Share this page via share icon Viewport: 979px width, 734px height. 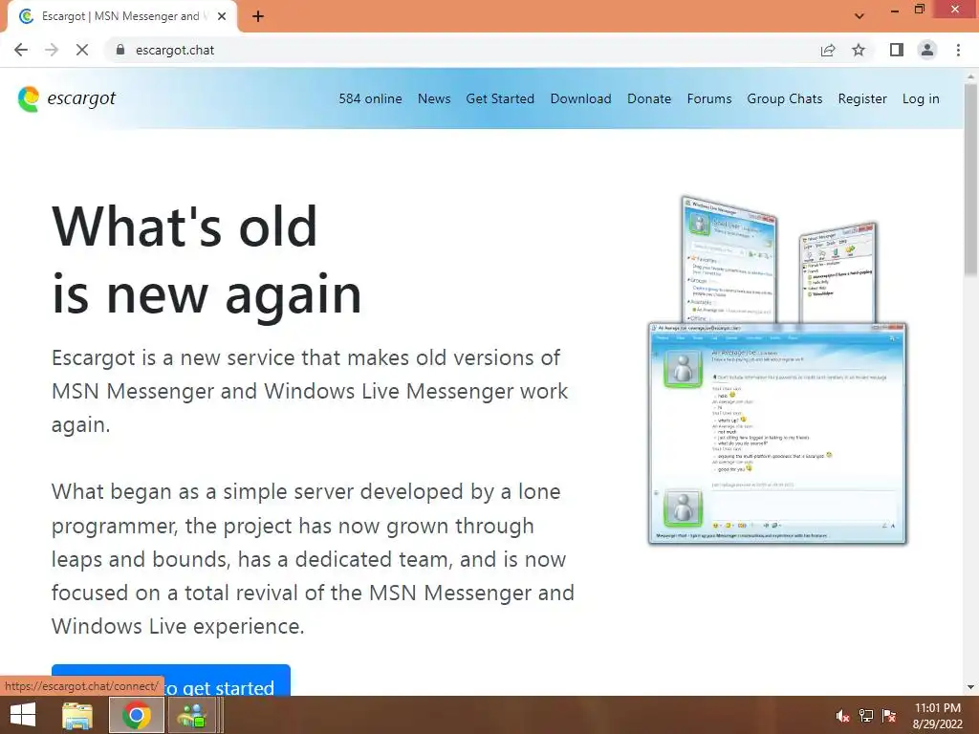pyautogui.click(x=828, y=50)
